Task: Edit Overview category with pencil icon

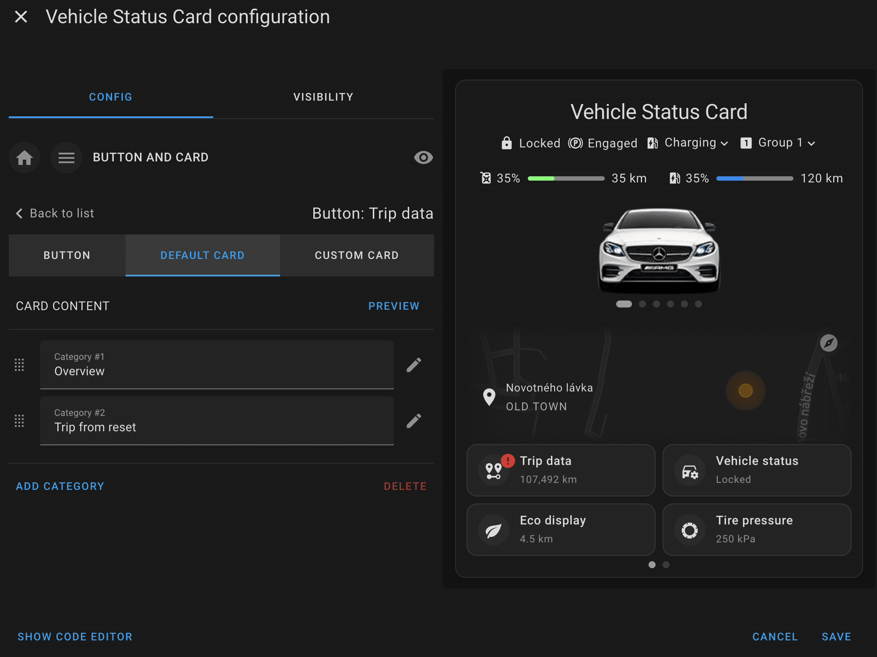Action: 414,365
